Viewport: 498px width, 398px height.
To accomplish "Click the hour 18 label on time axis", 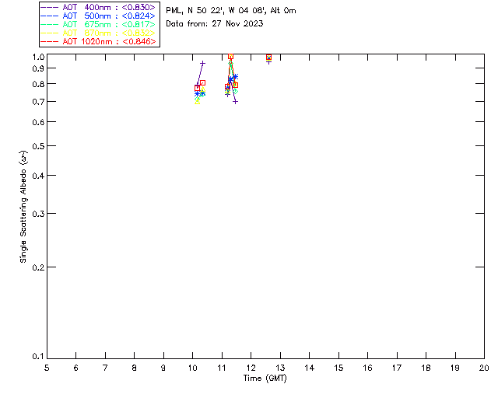I will 426,368.
